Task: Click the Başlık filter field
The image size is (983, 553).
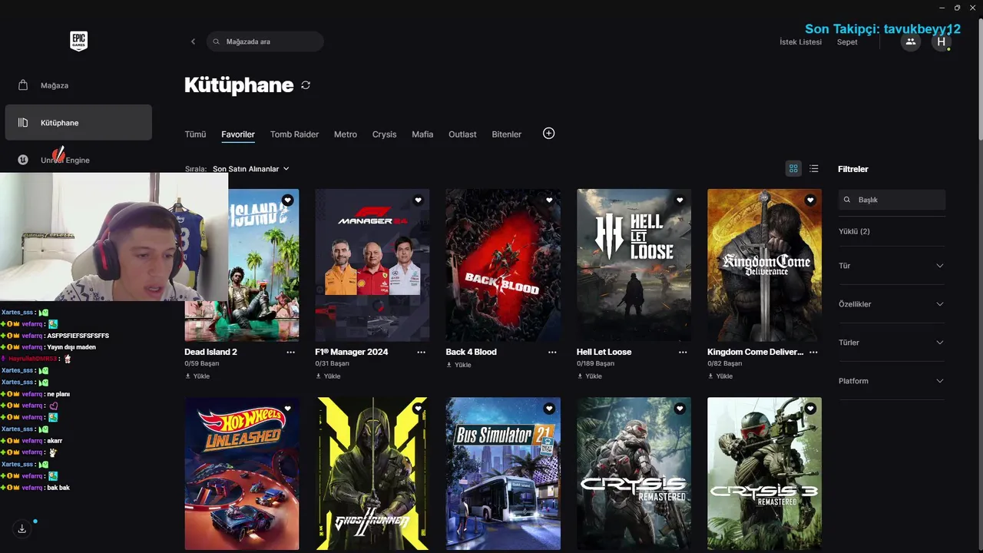Action: click(892, 200)
